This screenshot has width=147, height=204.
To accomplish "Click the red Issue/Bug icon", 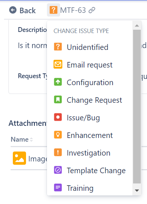I will 58,117.
